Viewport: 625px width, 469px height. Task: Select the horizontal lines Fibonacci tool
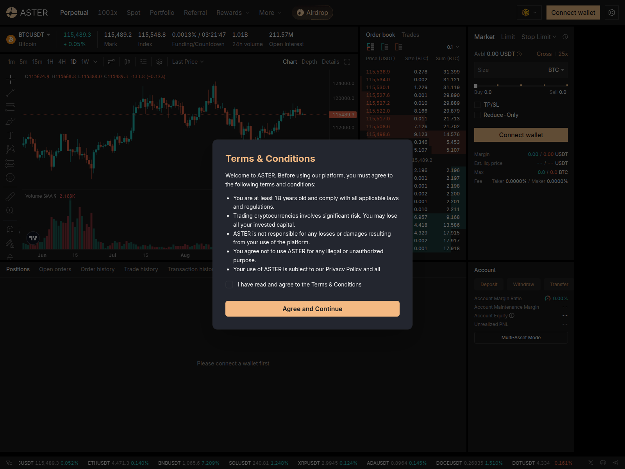tap(10, 107)
